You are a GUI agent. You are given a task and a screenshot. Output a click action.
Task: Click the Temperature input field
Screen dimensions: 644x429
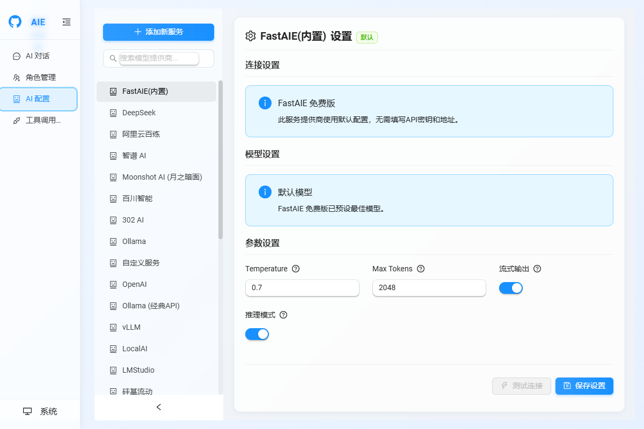(302, 287)
